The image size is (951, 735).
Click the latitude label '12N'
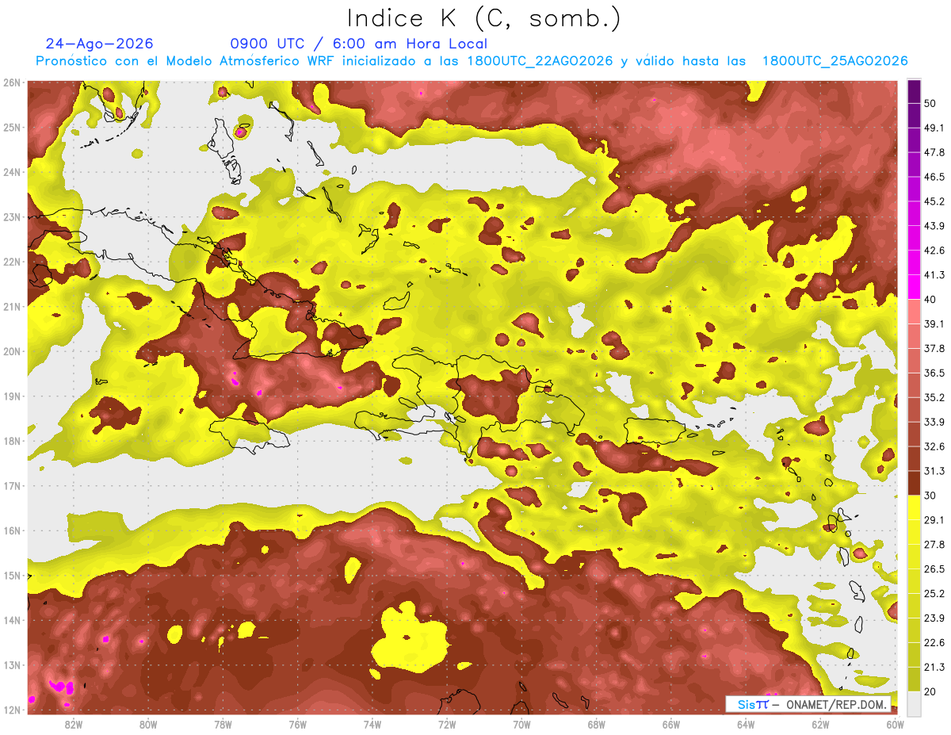click(12, 710)
